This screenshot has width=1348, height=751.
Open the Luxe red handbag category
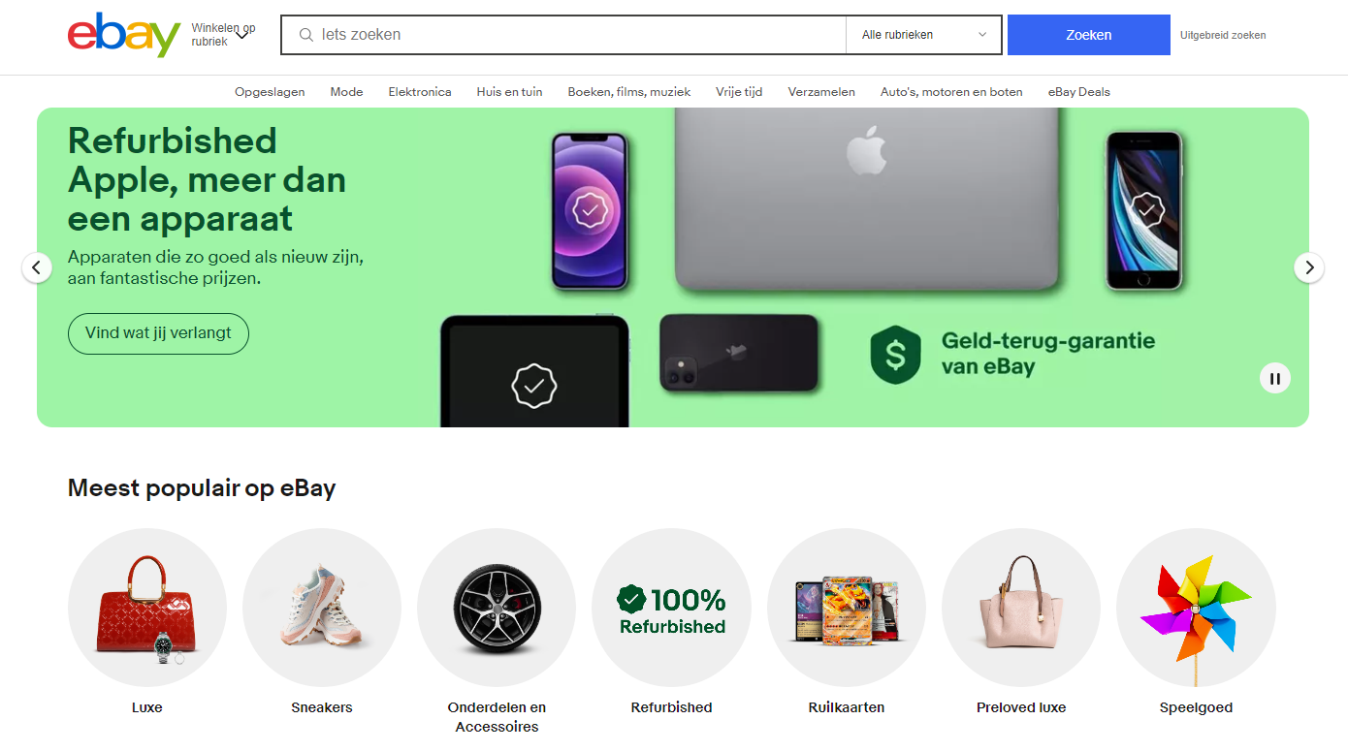click(x=147, y=608)
